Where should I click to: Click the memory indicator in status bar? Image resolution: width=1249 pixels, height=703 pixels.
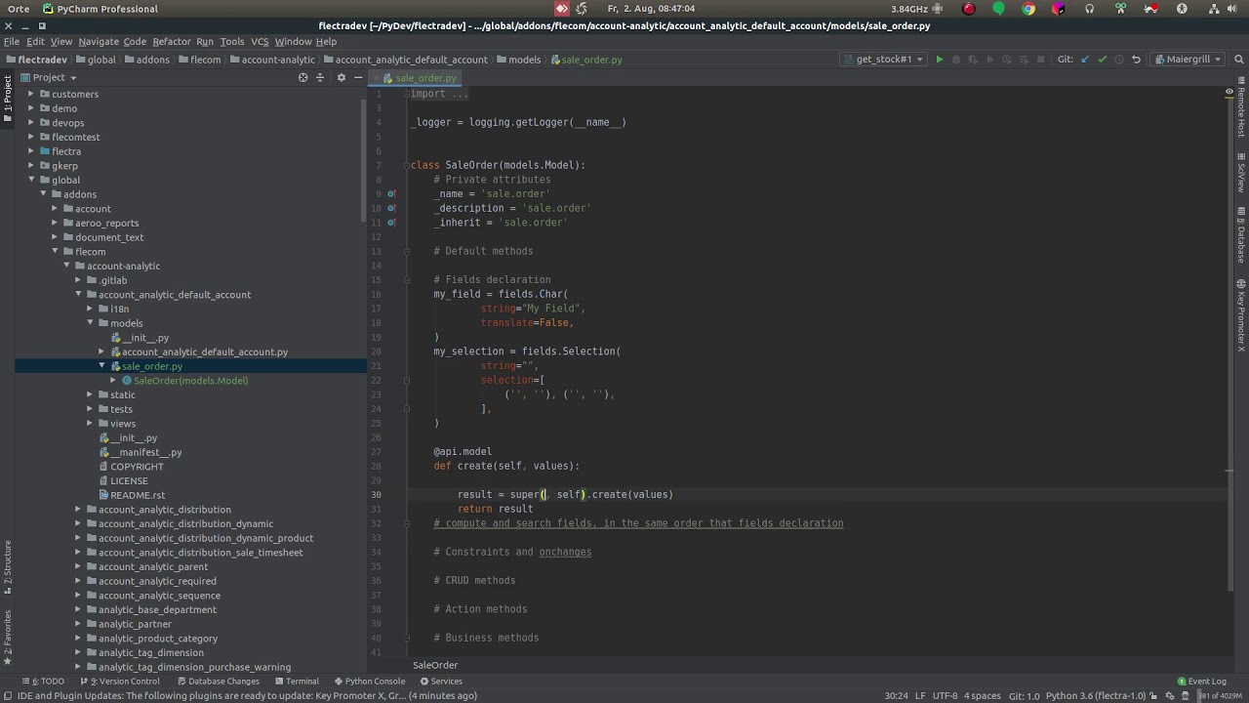[x=1220, y=696]
